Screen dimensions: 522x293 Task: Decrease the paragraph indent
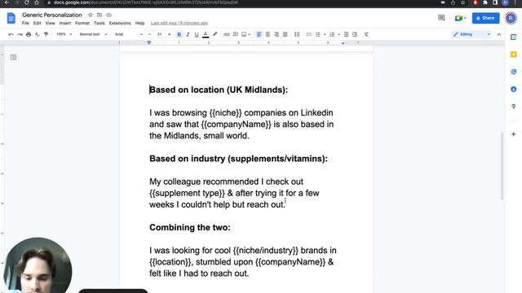346,34
